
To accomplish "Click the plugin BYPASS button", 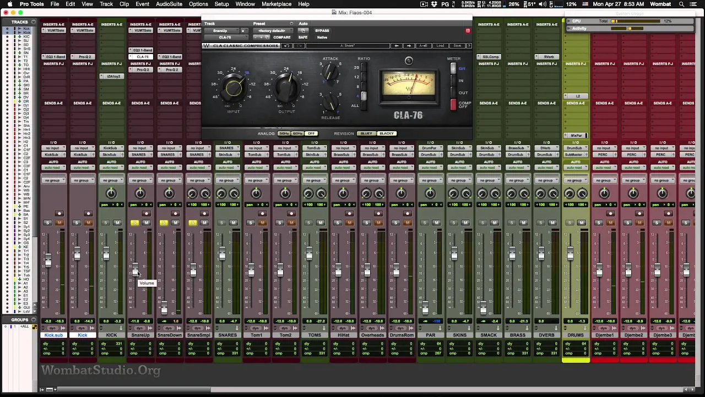I will (x=322, y=31).
